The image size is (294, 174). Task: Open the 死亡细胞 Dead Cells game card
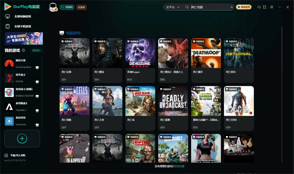[74, 108]
